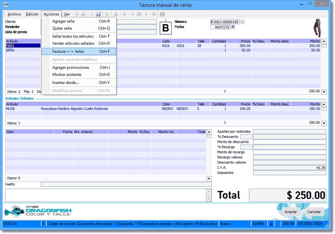Open the Archivo menu
This screenshot has height=234, width=335.
pos(14,14)
